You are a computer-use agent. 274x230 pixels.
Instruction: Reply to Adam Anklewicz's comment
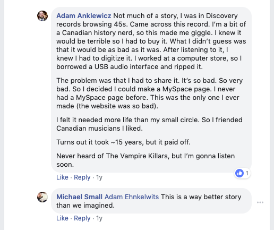pos(82,177)
